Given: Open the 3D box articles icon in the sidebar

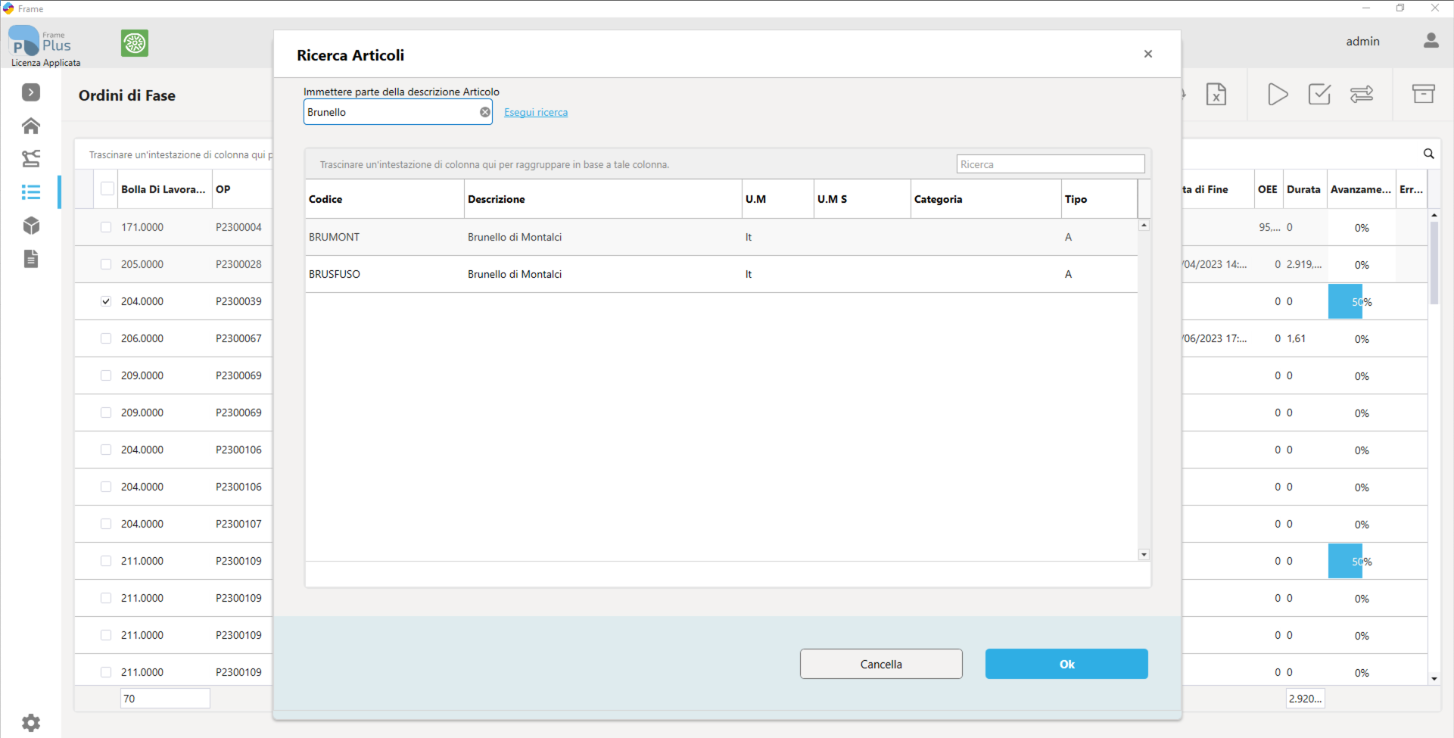Looking at the screenshot, I should [31, 226].
